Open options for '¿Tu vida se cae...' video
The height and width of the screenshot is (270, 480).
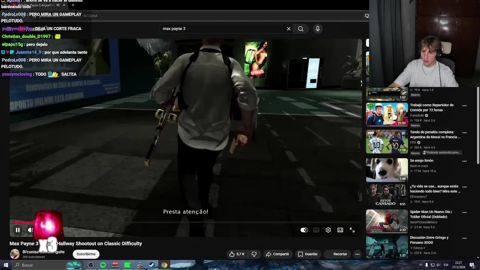(x=464, y=187)
